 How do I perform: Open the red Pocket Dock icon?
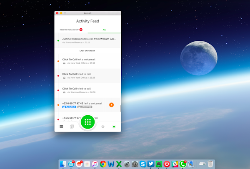click(x=167, y=164)
